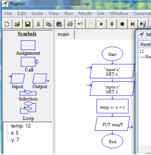
Task: Click the greyed Redo icon
Action: [x=91, y=24]
